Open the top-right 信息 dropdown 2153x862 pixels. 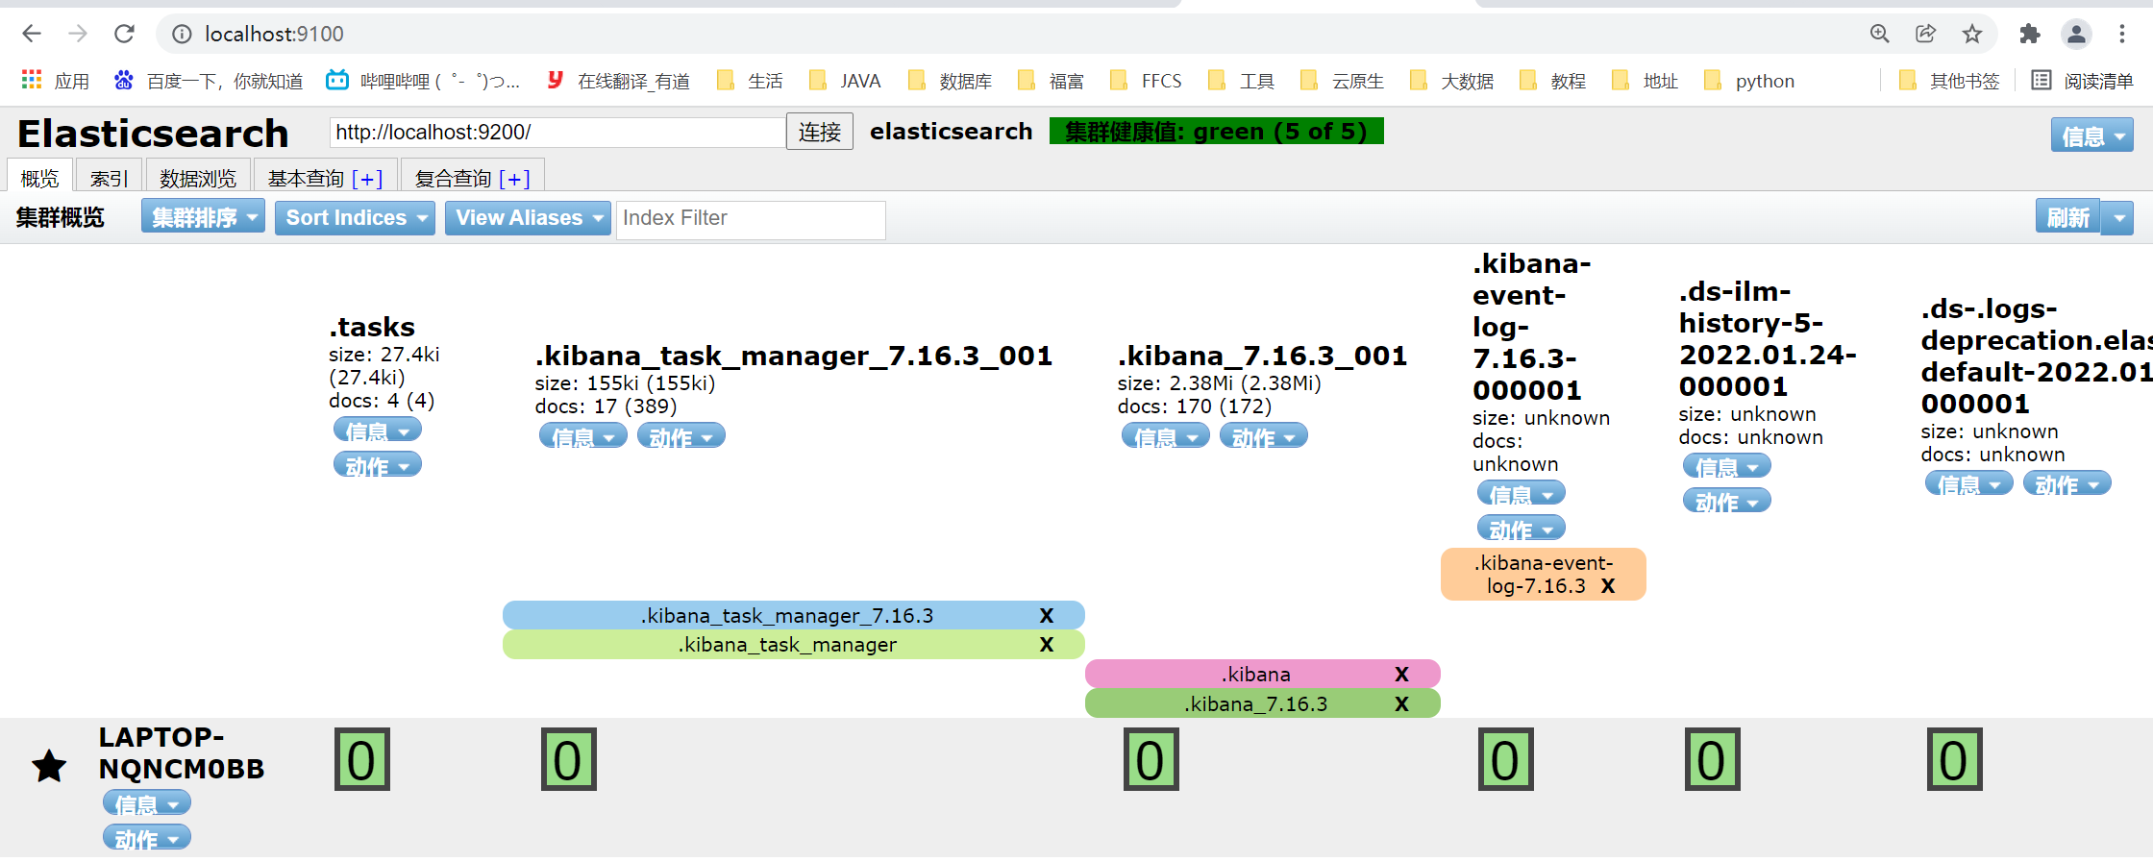pos(2092,135)
